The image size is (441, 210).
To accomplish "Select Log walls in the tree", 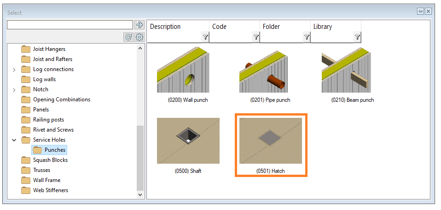I will (45, 79).
